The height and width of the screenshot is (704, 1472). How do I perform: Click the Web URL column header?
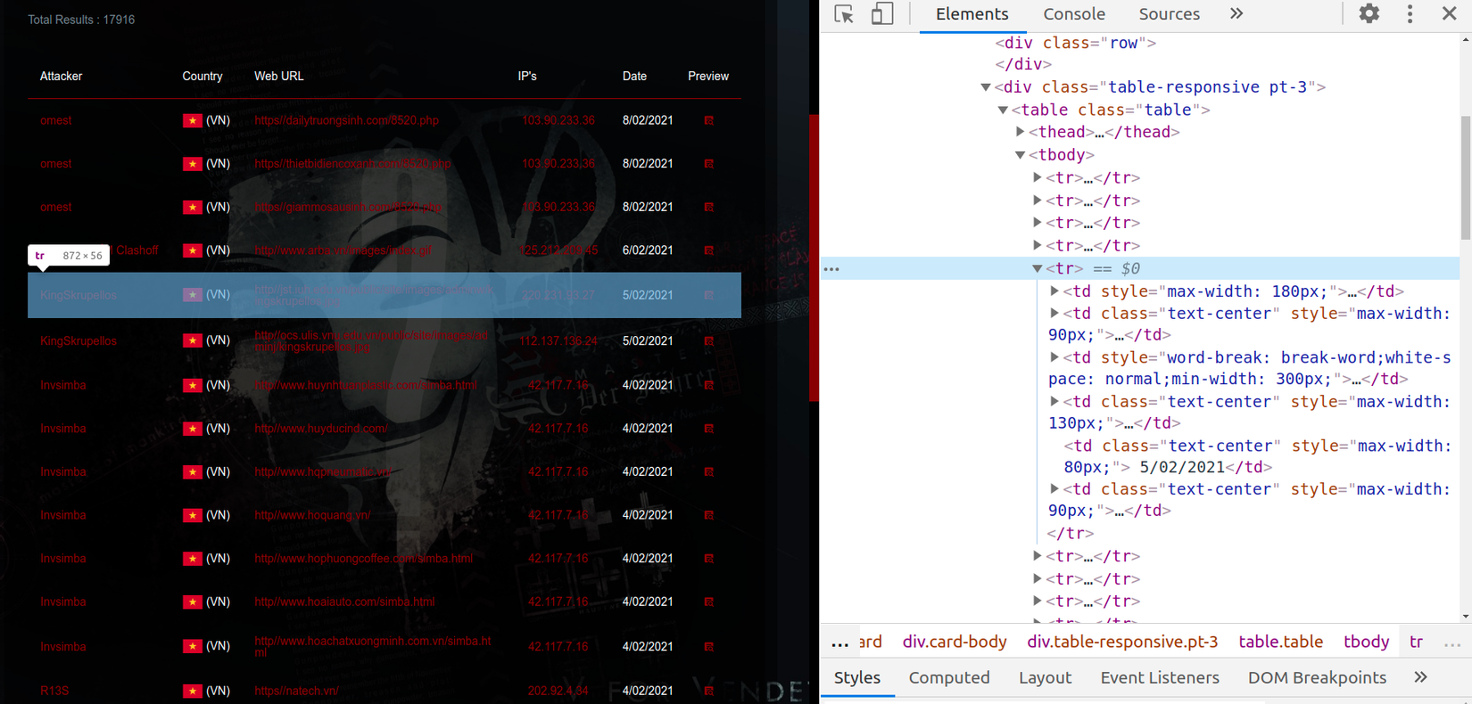279,77
